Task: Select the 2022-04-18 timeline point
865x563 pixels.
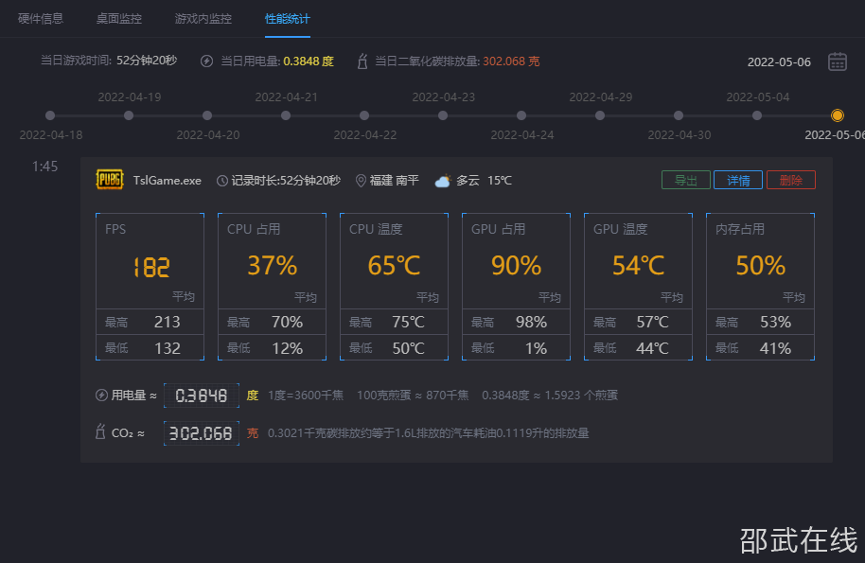Action: (x=51, y=115)
